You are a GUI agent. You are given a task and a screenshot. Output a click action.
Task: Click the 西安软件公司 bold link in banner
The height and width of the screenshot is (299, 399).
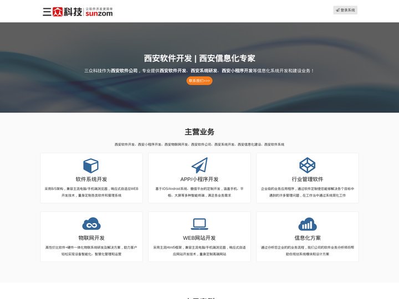(124, 71)
